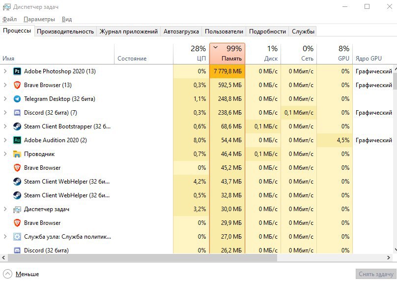Screen dimensions: 397x281
Task: Select the 7 779,8 МБ memory cell
Action: click(227, 71)
